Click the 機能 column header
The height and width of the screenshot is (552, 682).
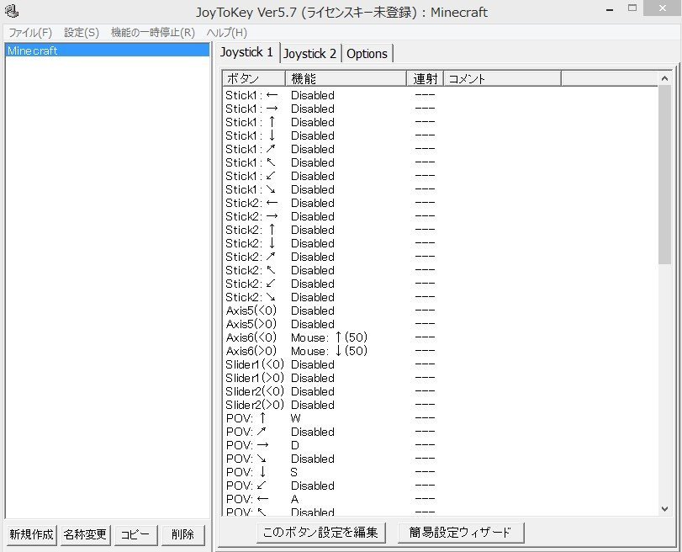(345, 79)
